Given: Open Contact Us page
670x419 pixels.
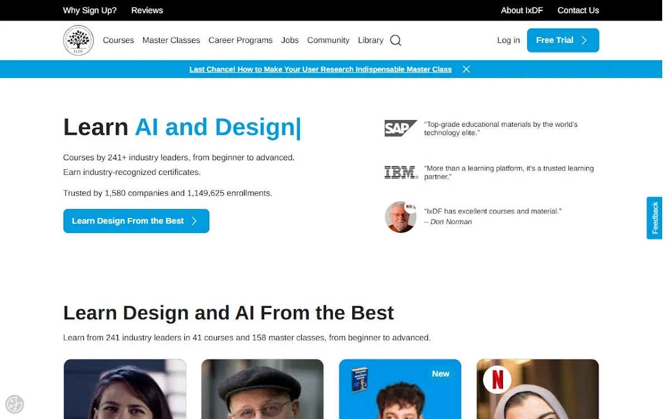Looking at the screenshot, I should [578, 10].
